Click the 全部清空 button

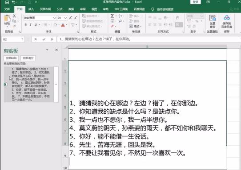click(x=28, y=58)
